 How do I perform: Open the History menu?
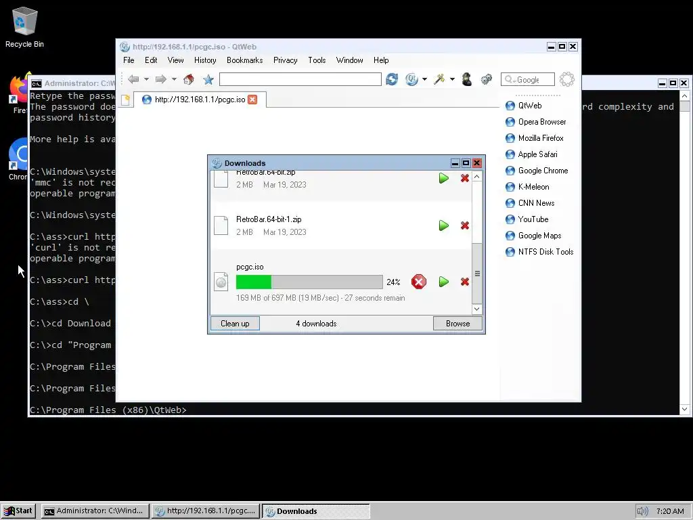pyautogui.click(x=205, y=60)
